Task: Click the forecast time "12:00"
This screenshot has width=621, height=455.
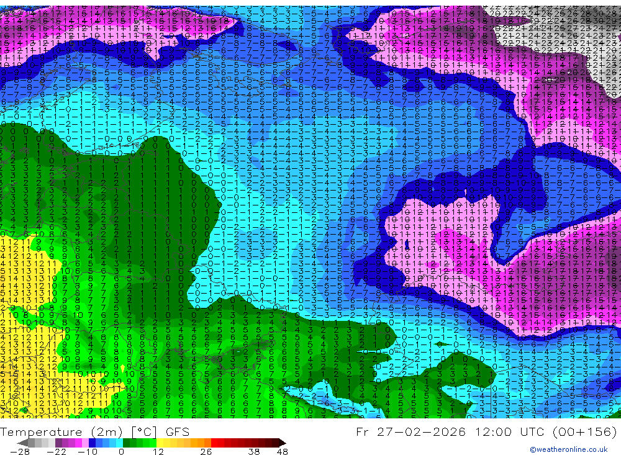Action: click(x=495, y=431)
